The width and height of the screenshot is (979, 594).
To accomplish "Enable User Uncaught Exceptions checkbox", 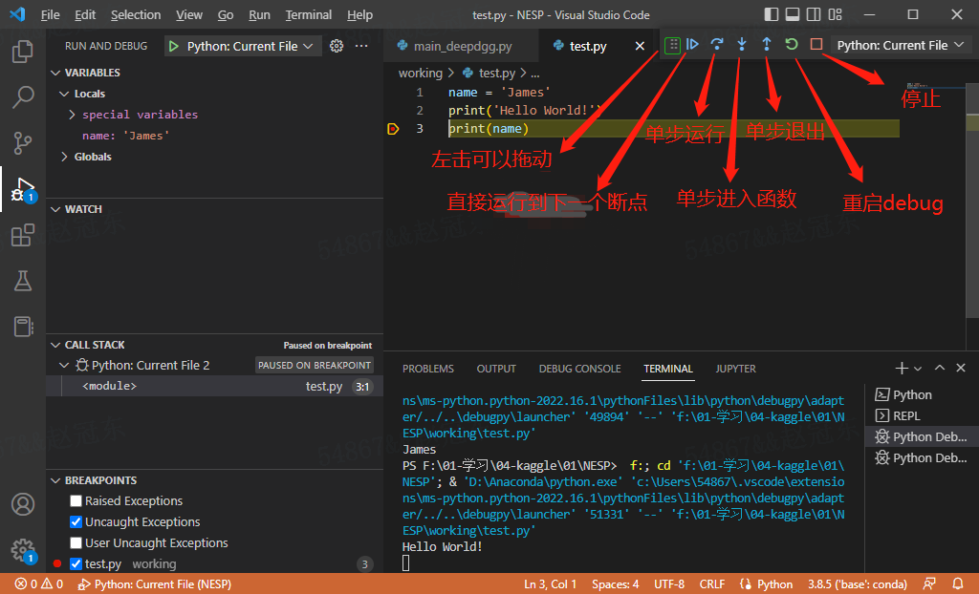I will coord(76,542).
